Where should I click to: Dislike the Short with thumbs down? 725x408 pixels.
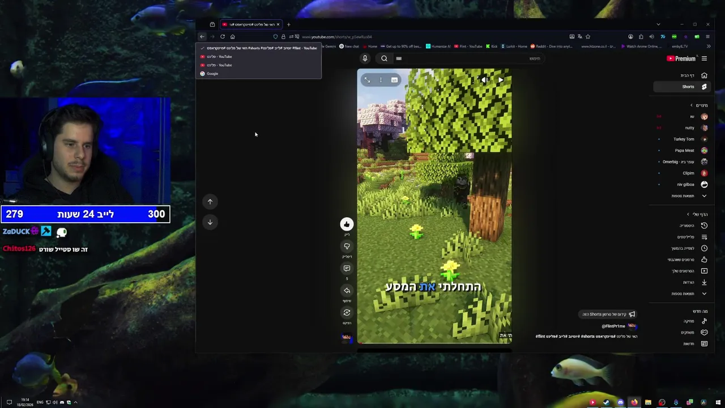pos(347,246)
